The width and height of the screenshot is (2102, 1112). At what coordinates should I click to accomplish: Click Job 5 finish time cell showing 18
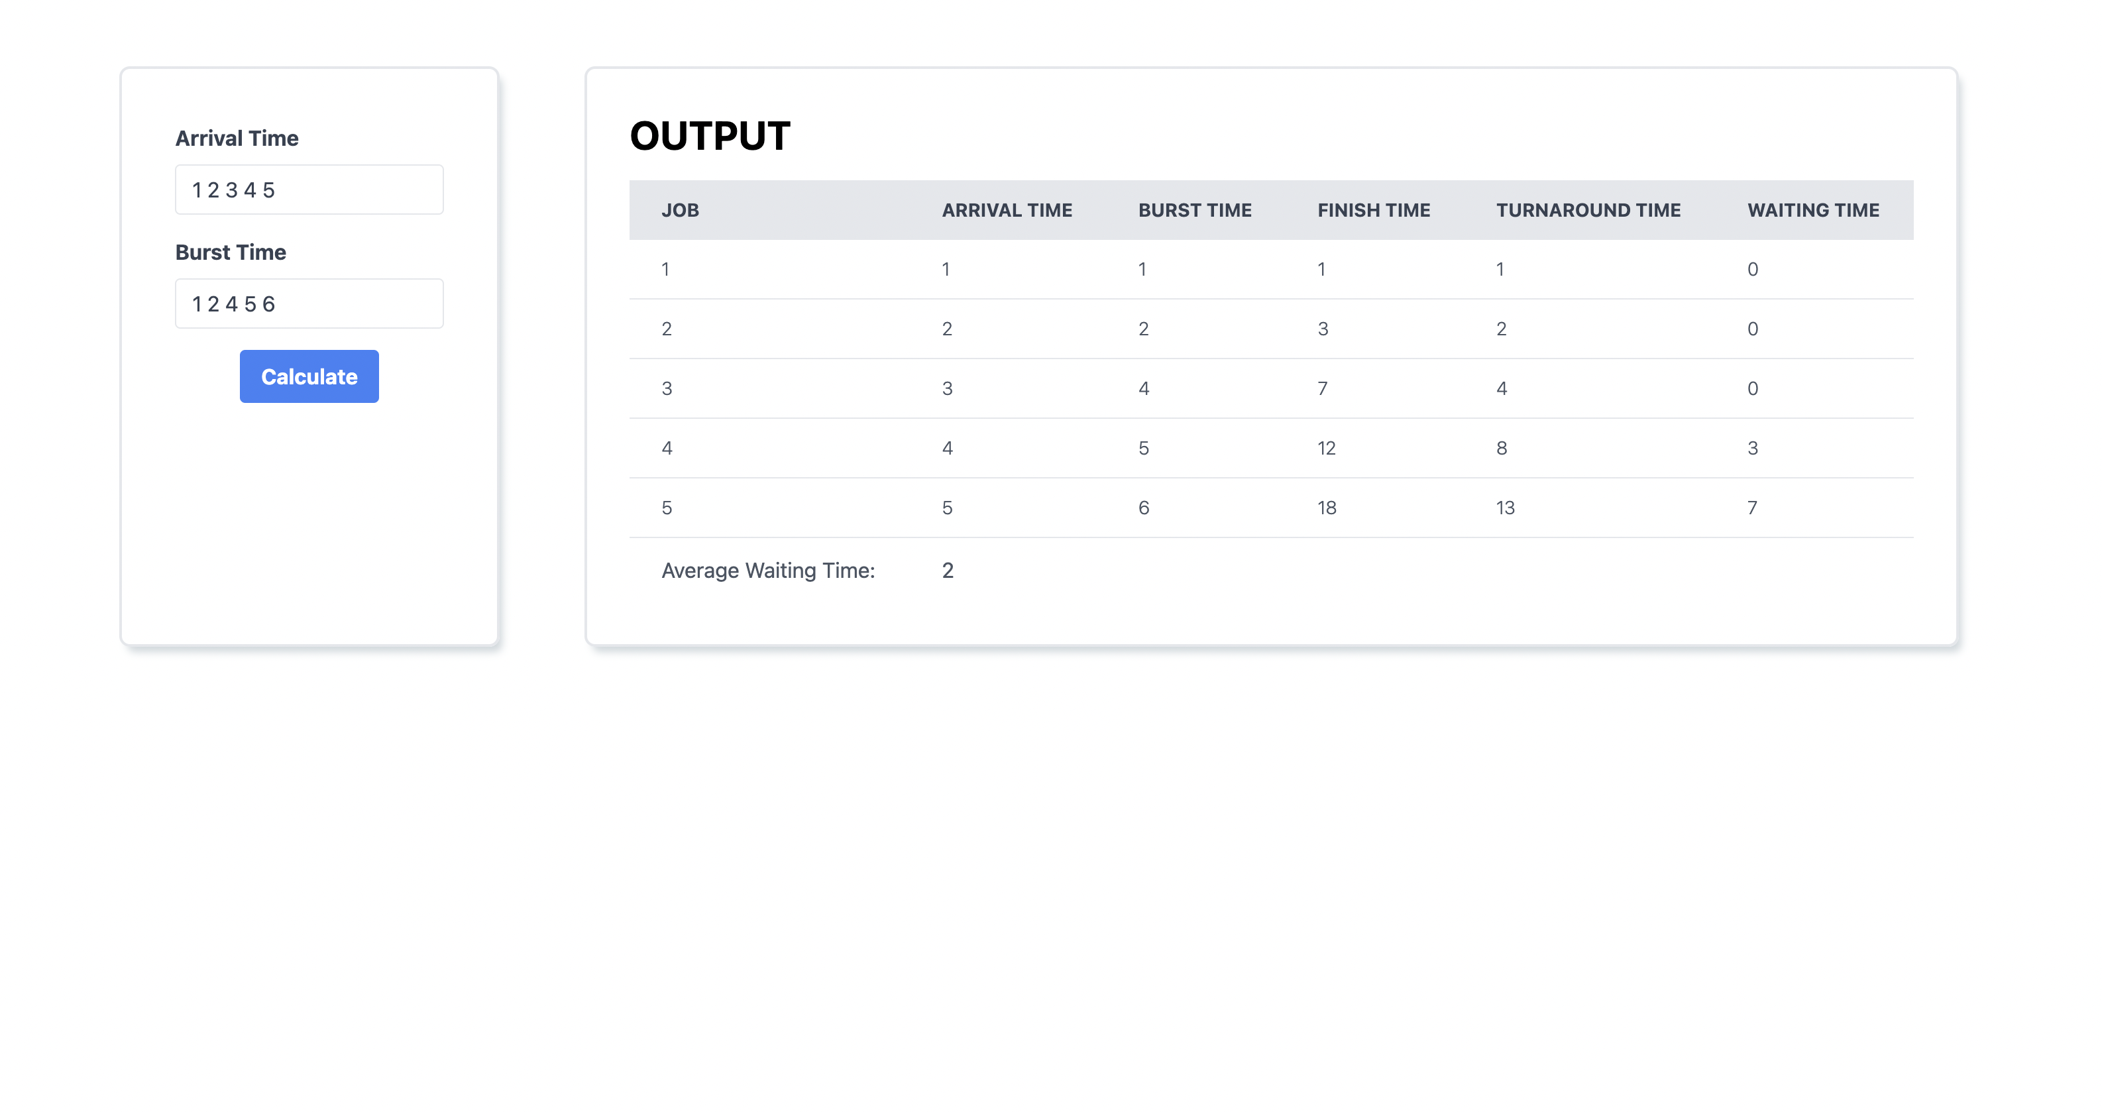coord(1326,507)
